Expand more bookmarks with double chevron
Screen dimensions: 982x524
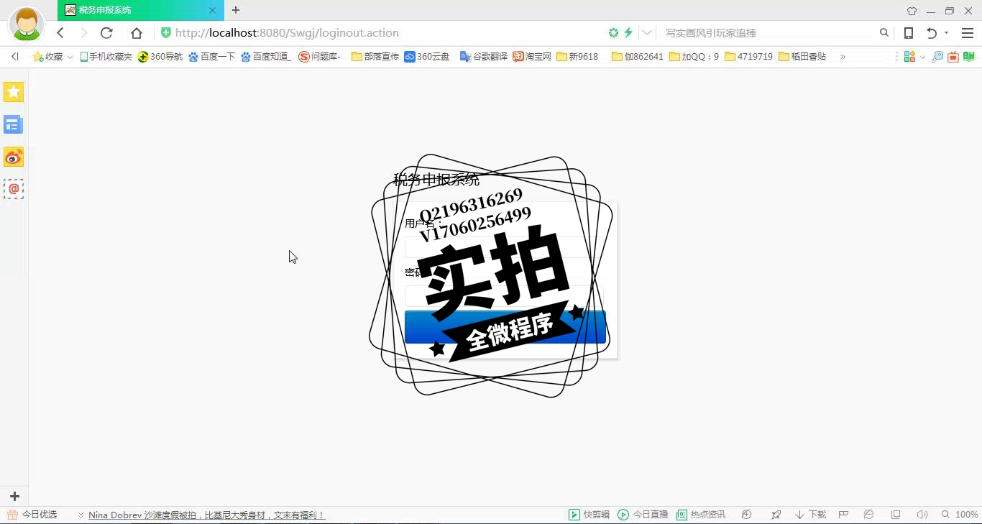click(843, 57)
